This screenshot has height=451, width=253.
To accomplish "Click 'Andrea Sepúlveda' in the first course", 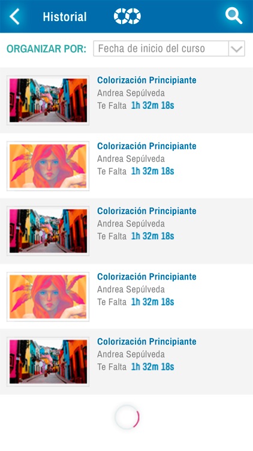I will [x=131, y=93].
